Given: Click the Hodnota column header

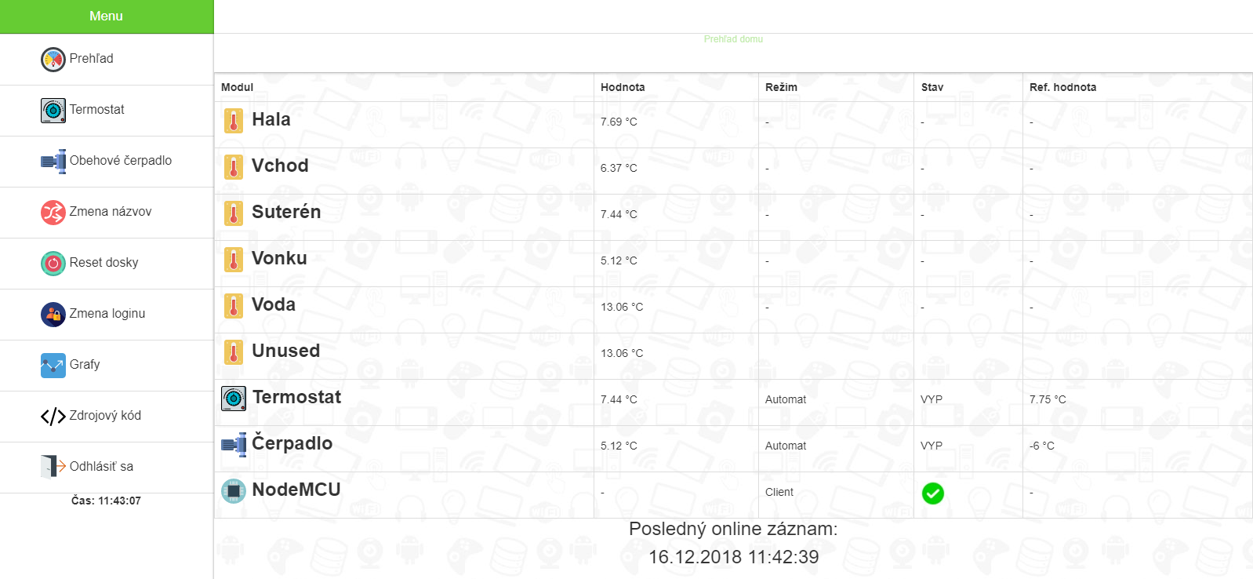Looking at the screenshot, I should click(x=623, y=87).
